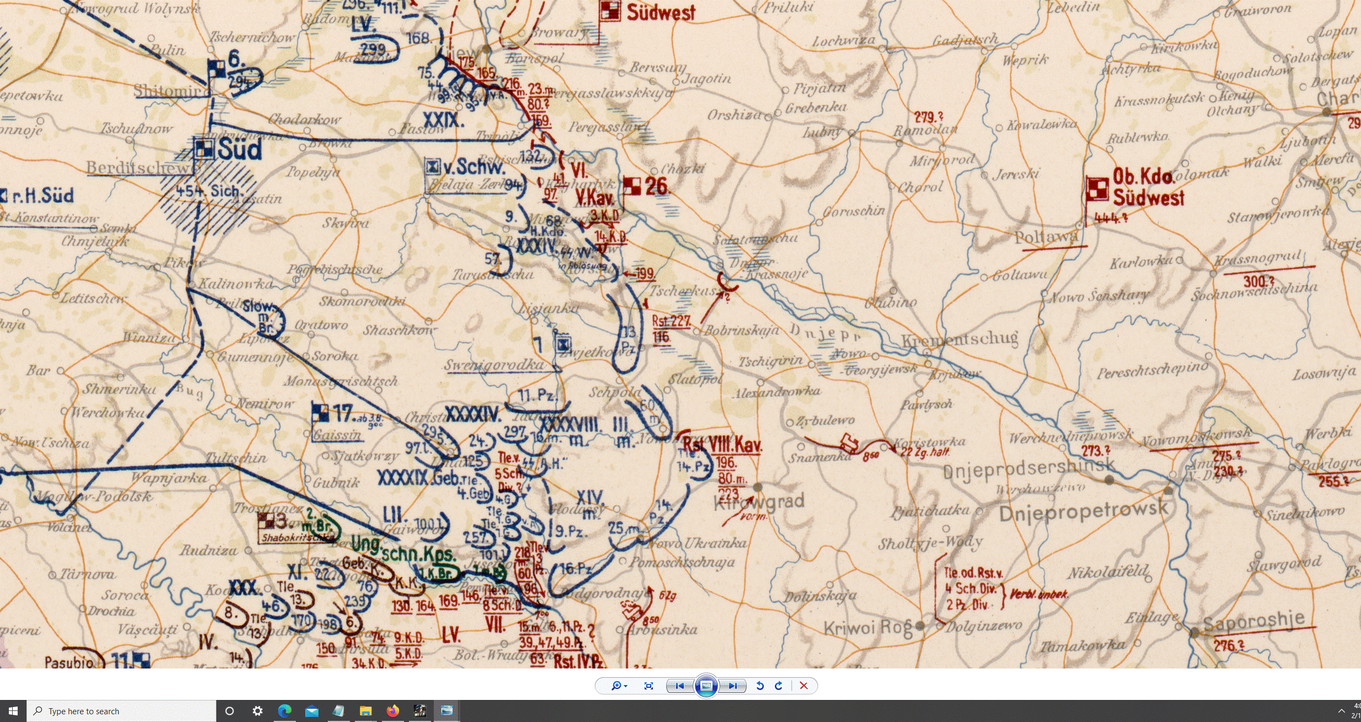
Task: Skip to the next image
Action: [732, 686]
